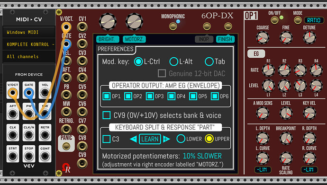Click the RATE SCALING knob
Image resolution: width=327 pixels, height=185 pixels.
pos(286,158)
